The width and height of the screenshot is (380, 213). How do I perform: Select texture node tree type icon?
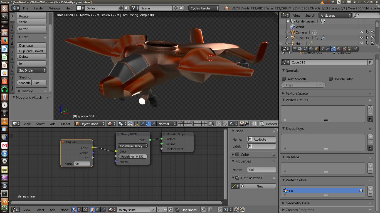[x=85, y=210]
